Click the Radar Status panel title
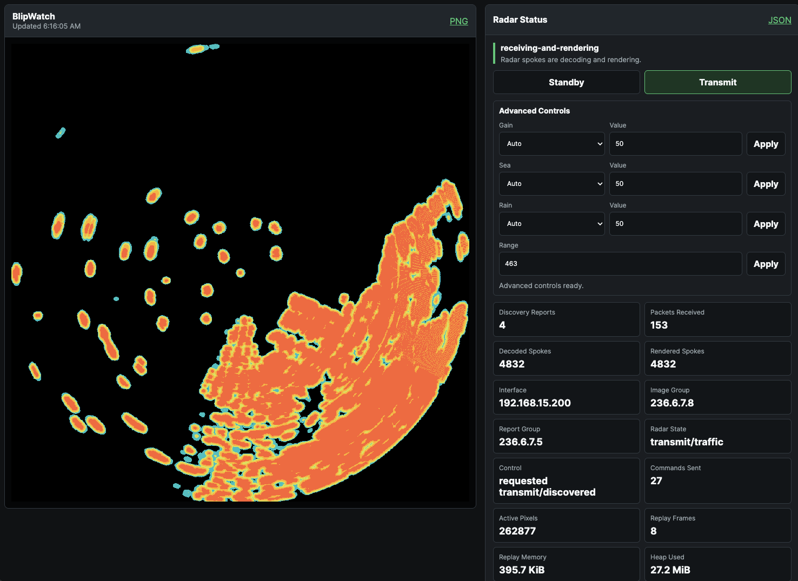The image size is (798, 581). [x=520, y=19]
